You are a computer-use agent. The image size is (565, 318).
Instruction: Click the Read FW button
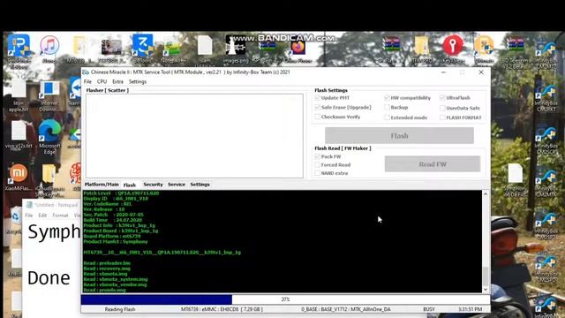[433, 164]
